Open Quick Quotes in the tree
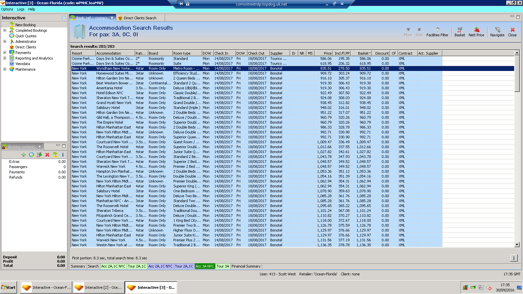Screen dimensions: 523x294 click(26, 36)
